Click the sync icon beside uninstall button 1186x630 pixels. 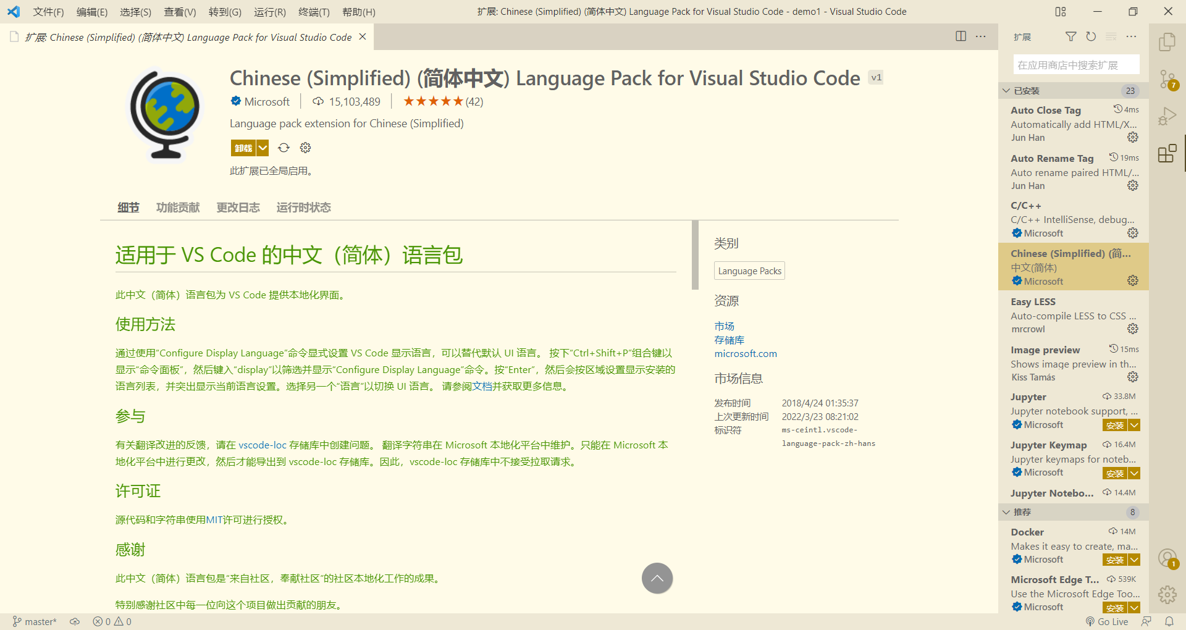(x=284, y=148)
